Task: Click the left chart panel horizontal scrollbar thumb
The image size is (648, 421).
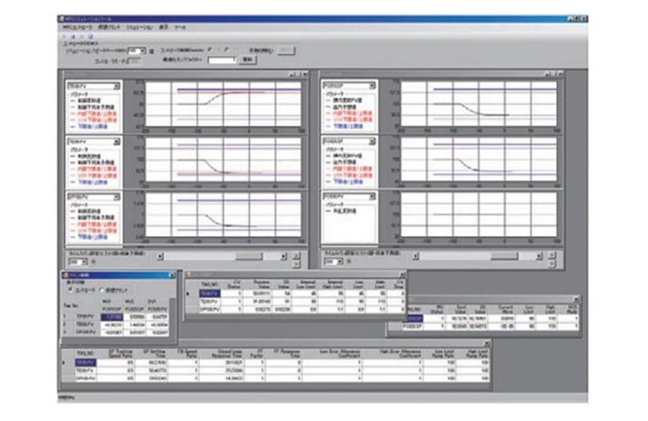Action: point(249,255)
